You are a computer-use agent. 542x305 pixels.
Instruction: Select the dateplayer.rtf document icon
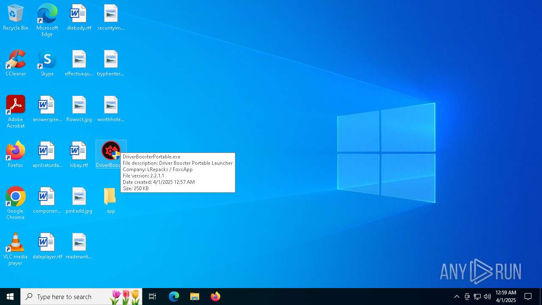click(47, 247)
